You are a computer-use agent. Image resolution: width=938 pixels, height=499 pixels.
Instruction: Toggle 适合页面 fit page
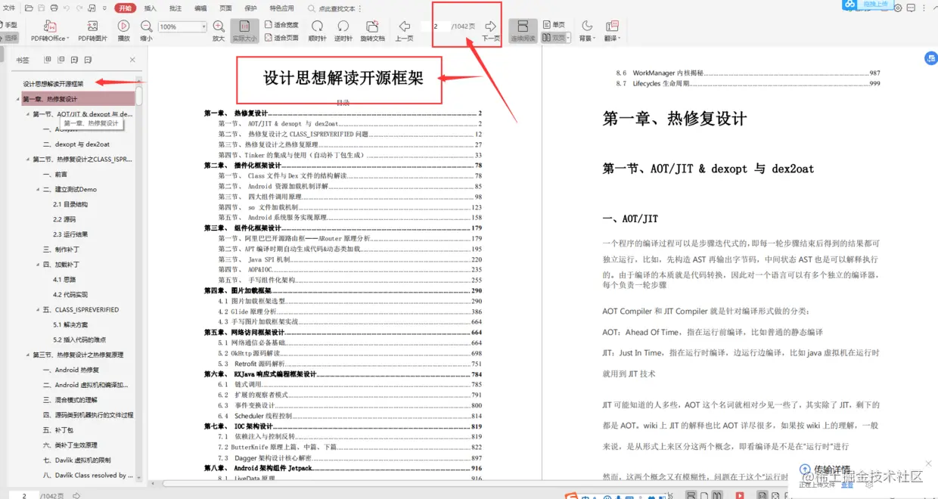281,37
